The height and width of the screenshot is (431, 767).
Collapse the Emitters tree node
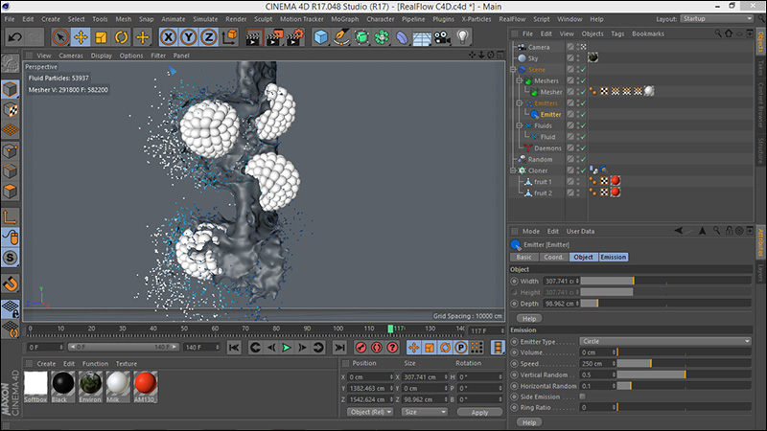tap(520, 103)
